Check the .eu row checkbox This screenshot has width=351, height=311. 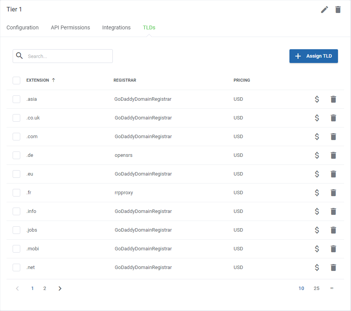tap(16, 174)
